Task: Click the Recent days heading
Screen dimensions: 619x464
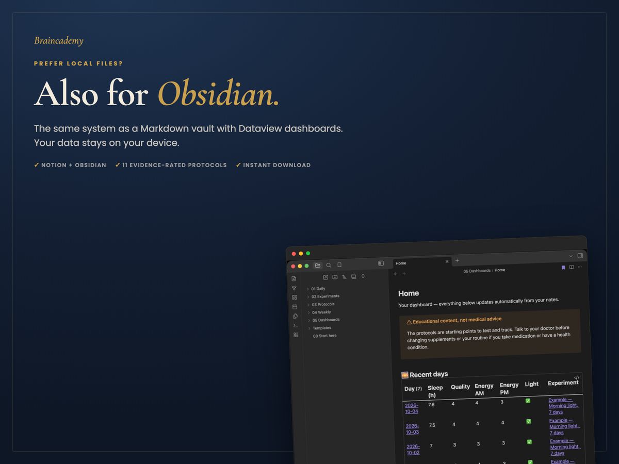Action: [x=425, y=375]
